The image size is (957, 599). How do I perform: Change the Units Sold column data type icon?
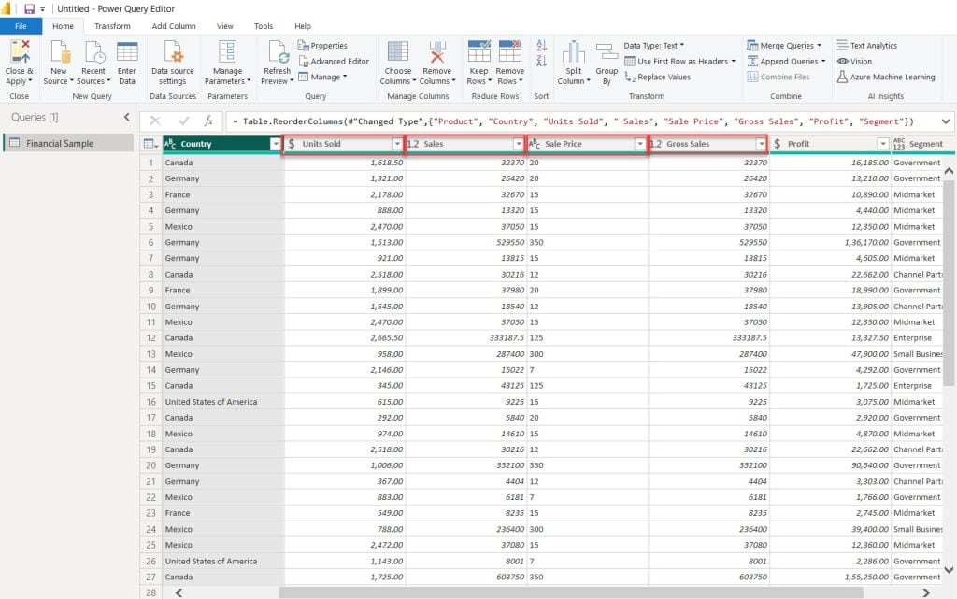pyautogui.click(x=292, y=144)
